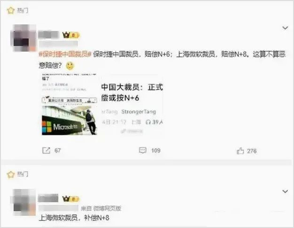Open second post text 上海微软裁员 补偿N+8
The width and height of the screenshot is (294, 228).
coord(74,218)
